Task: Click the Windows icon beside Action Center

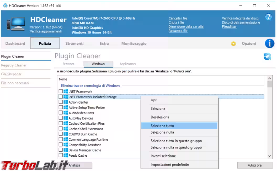Action: pyautogui.click(x=66, y=102)
